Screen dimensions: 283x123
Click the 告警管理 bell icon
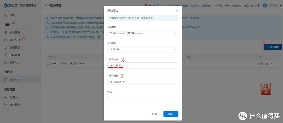click(x=6, y=48)
